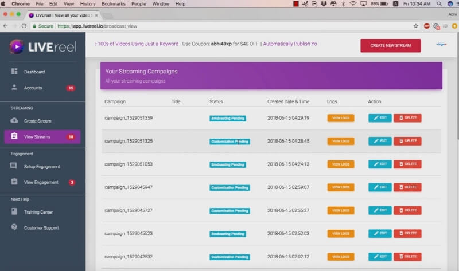This screenshot has width=459, height=271.
Task: View logs for campaign_1529051325
Action: pyautogui.click(x=341, y=141)
